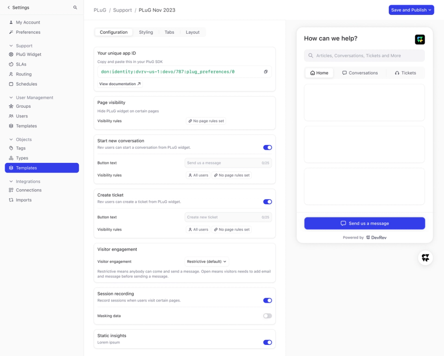Collapse the User Management section
The height and width of the screenshot is (356, 444).
coord(11,97)
